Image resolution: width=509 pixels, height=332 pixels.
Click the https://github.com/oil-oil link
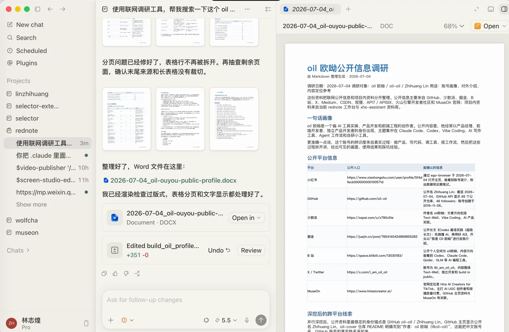[x=367, y=198]
